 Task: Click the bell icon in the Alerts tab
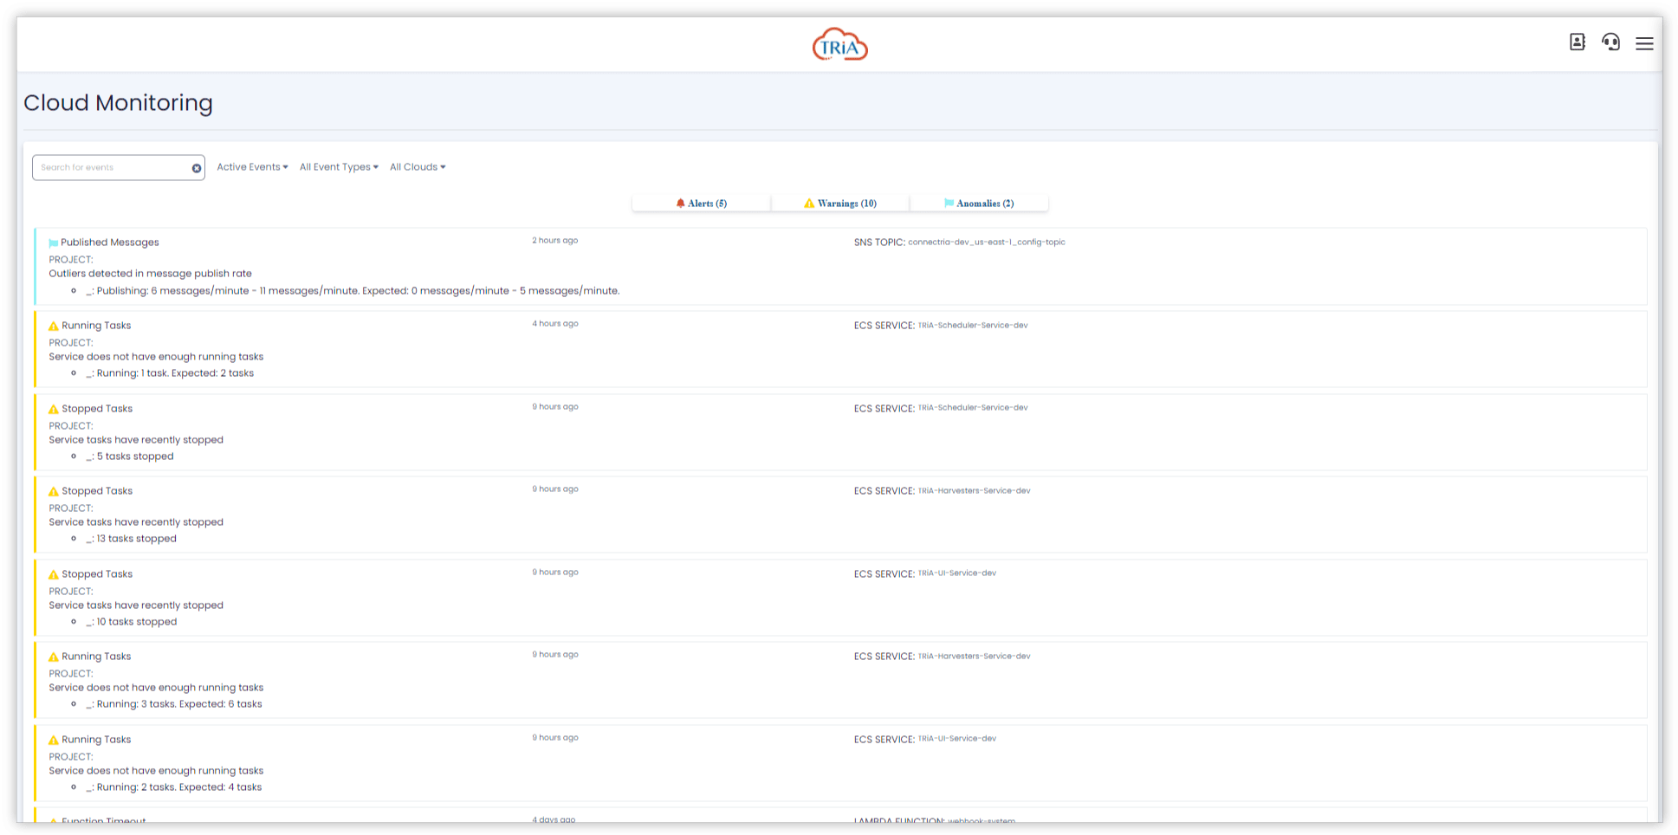click(680, 204)
